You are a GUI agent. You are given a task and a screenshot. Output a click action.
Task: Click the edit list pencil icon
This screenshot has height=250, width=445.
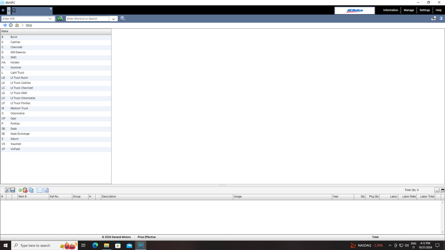[x=7, y=190]
